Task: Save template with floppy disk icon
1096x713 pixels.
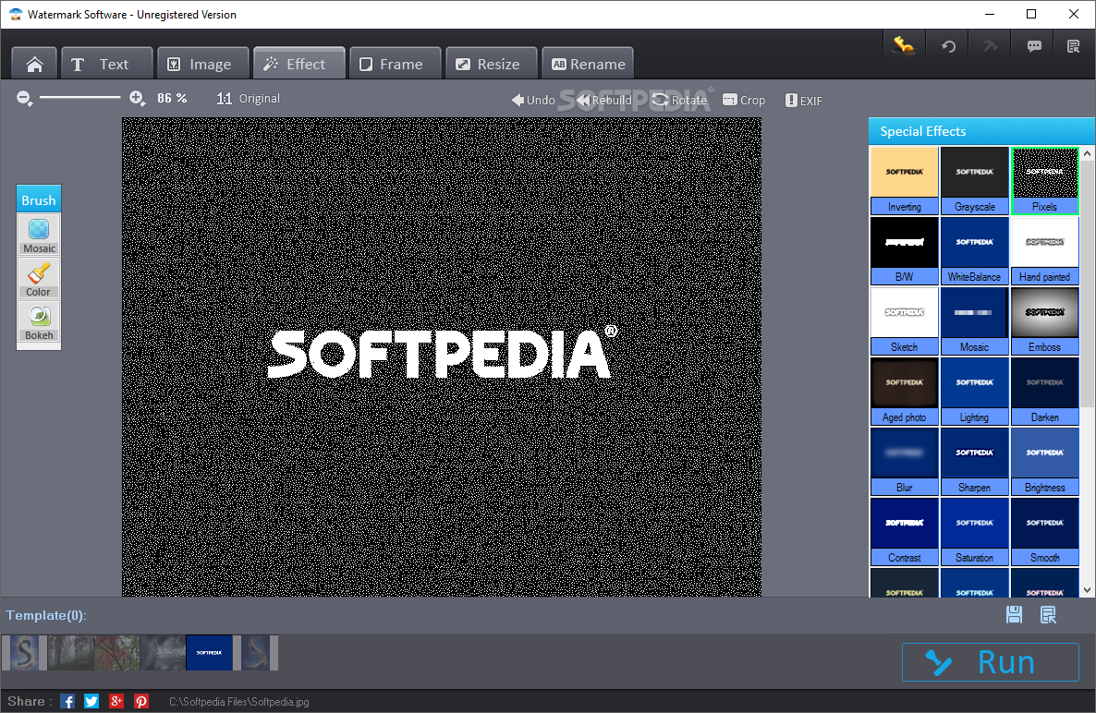Action: coord(1015,614)
